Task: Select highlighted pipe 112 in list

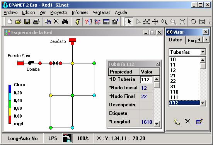Action: [184, 103]
